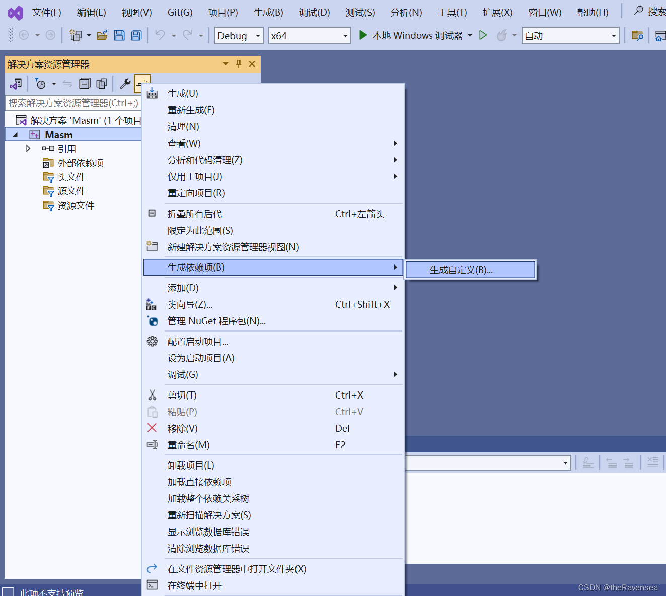Select the folder-with-magnifier browse icon top right

(637, 35)
